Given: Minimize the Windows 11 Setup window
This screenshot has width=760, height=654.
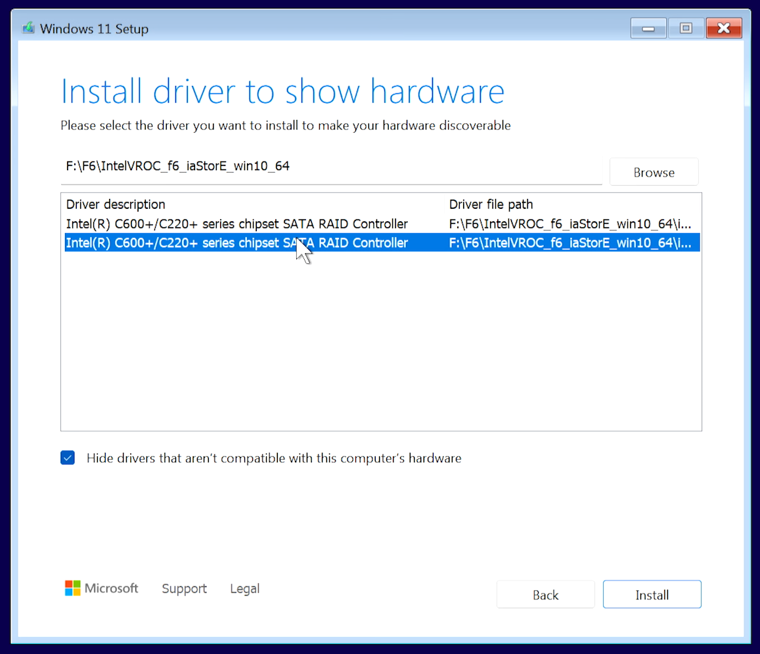Looking at the screenshot, I should click(648, 28).
